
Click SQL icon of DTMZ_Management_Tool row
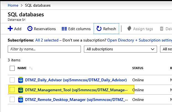click(x=20, y=90)
